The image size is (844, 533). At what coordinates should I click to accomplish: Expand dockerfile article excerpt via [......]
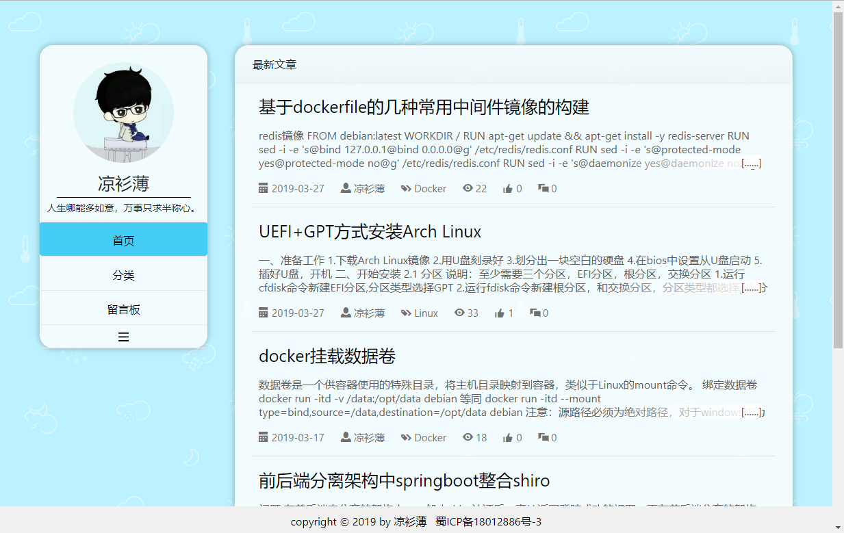(x=751, y=164)
